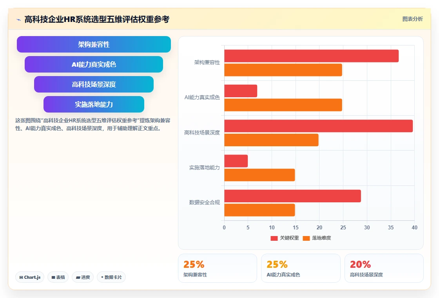439x298 pixels.
Task: Click the 落地难度 legend text
Action: (321, 238)
